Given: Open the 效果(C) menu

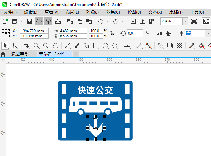Looking at the screenshot, I should [113, 12].
